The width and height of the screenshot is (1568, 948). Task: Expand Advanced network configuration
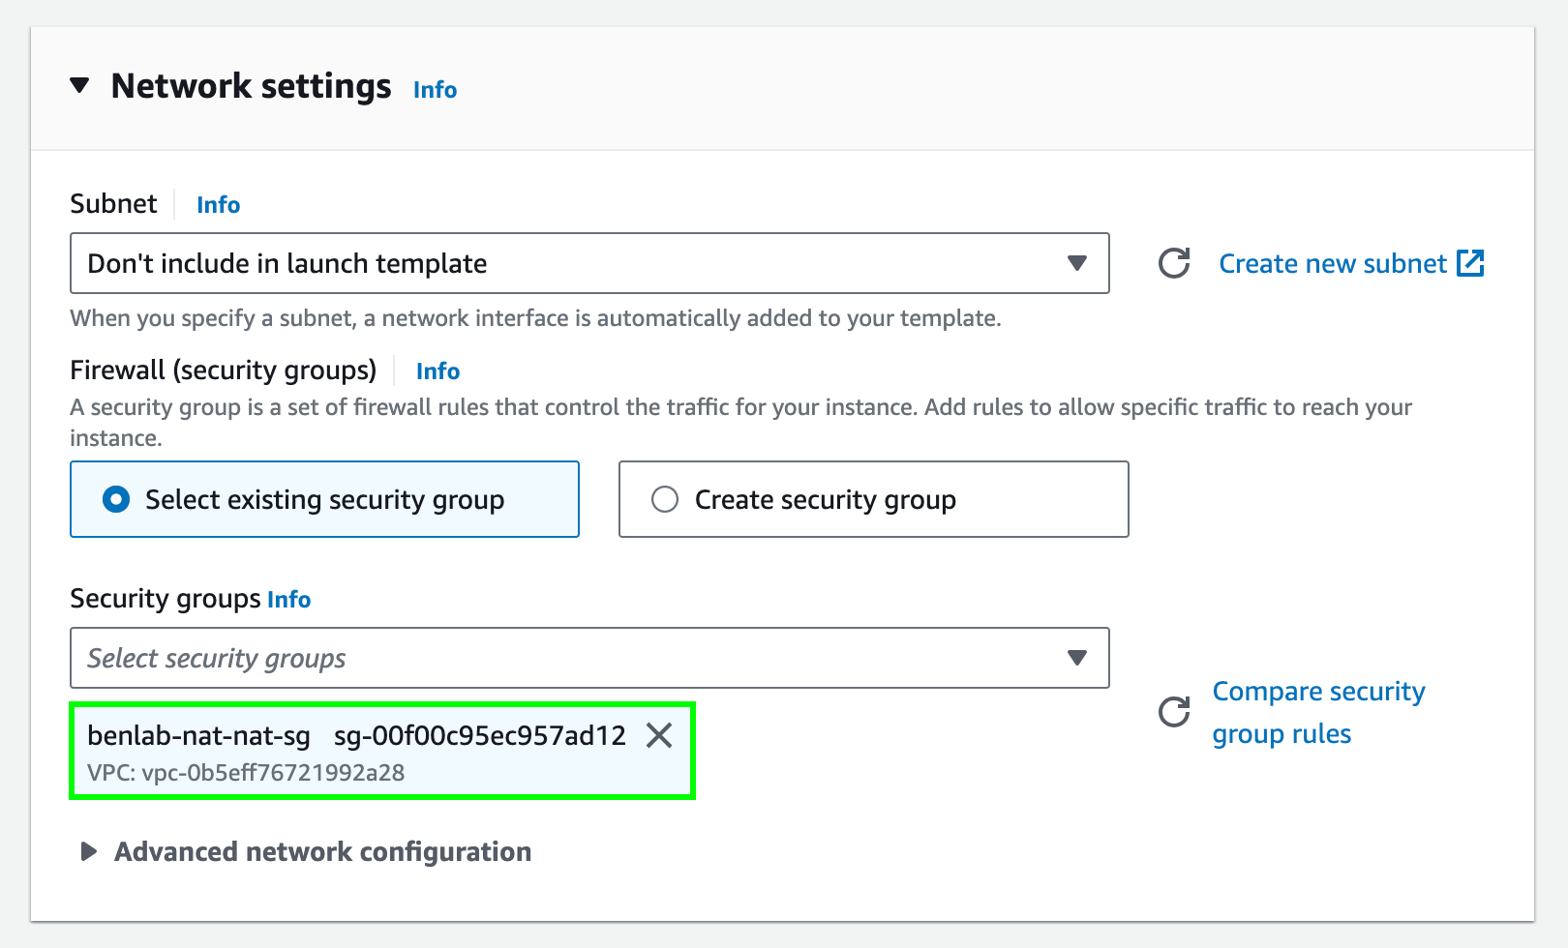point(305,851)
